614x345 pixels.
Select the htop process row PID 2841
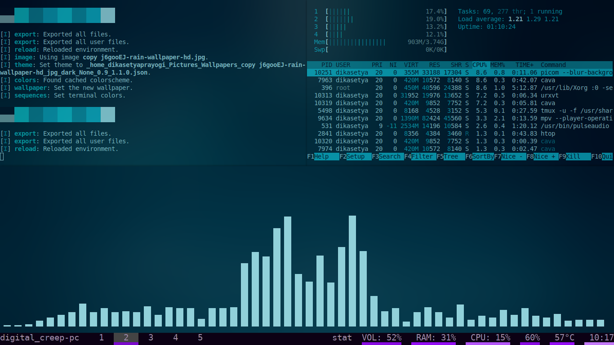click(x=460, y=134)
